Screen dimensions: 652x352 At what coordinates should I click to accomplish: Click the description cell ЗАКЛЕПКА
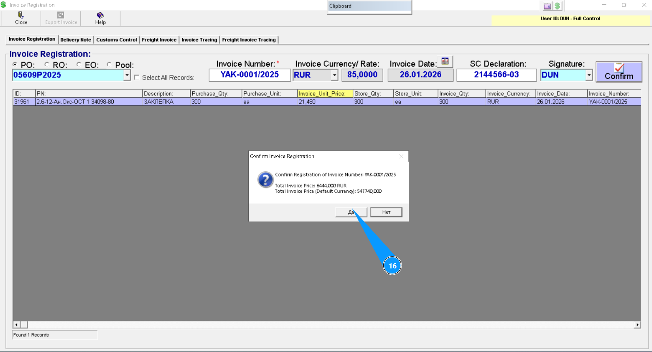coord(167,102)
